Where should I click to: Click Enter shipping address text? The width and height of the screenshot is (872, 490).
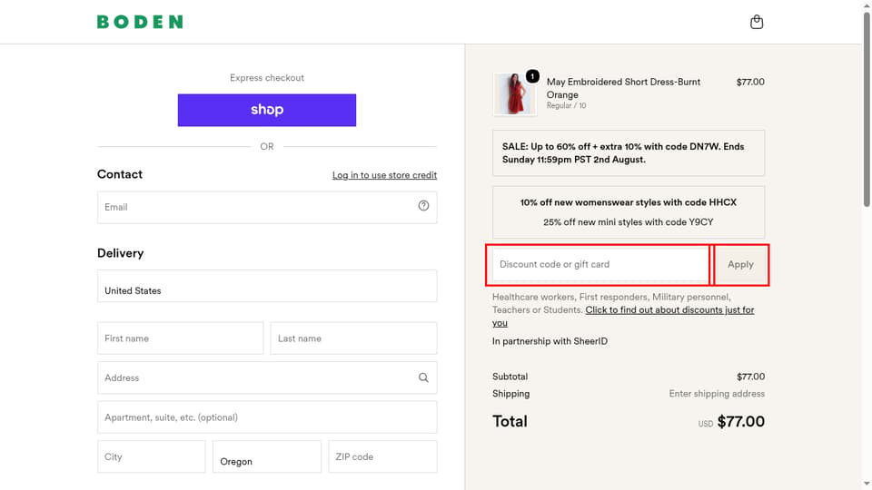tap(717, 393)
